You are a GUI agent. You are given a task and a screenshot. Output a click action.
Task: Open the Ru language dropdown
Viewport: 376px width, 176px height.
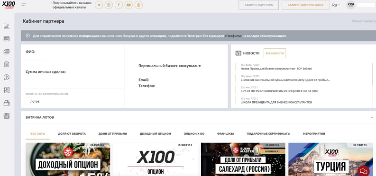[x=336, y=5]
